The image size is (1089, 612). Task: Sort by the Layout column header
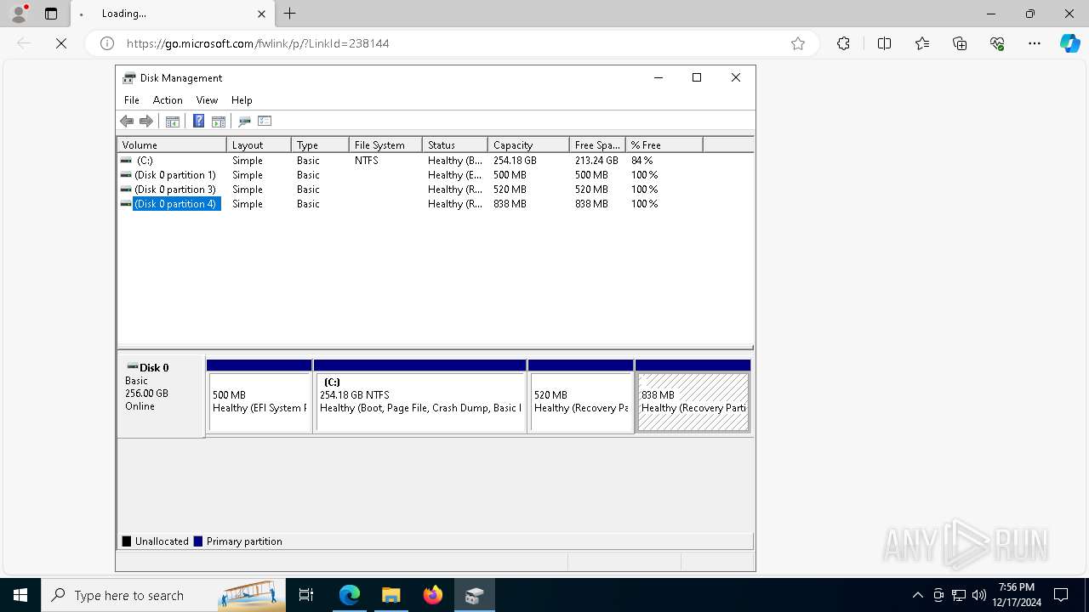coord(259,145)
